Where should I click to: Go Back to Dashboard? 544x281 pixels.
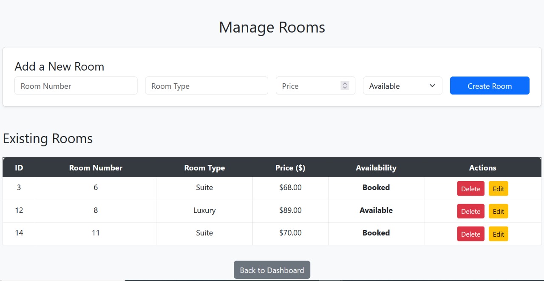click(x=272, y=270)
